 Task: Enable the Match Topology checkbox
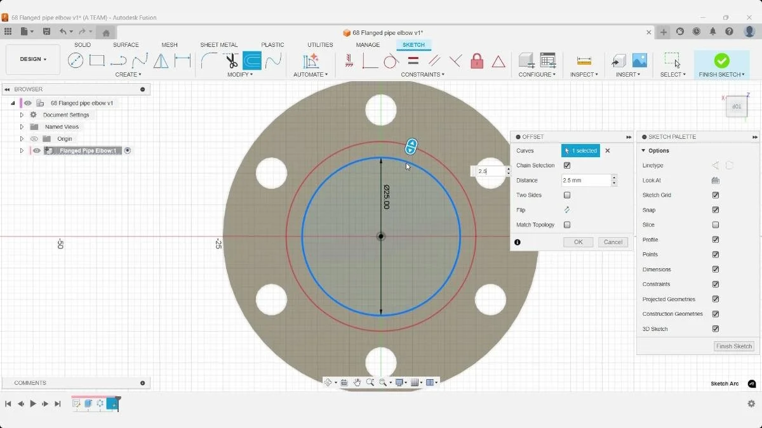click(567, 225)
